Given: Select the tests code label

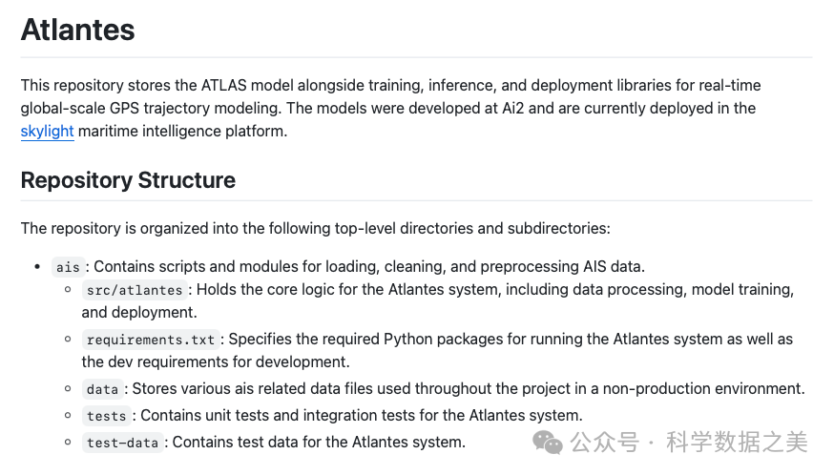Looking at the screenshot, I should (x=106, y=416).
